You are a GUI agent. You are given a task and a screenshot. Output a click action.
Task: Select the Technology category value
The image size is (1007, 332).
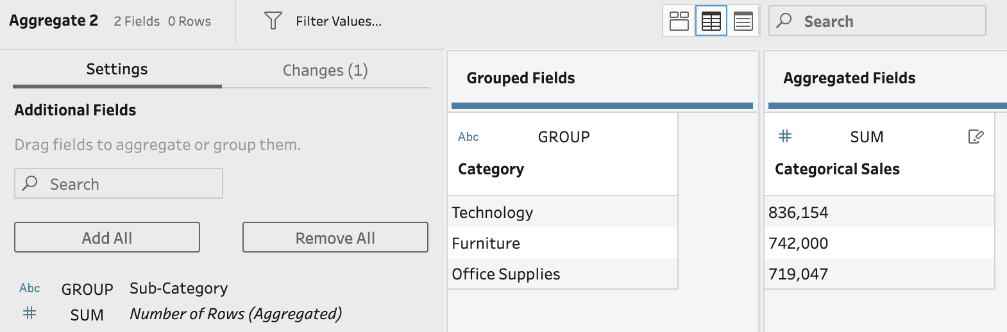coord(493,212)
